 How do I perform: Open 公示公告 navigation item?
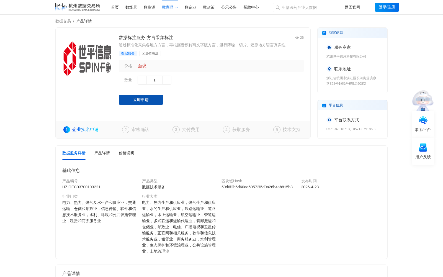click(x=229, y=7)
